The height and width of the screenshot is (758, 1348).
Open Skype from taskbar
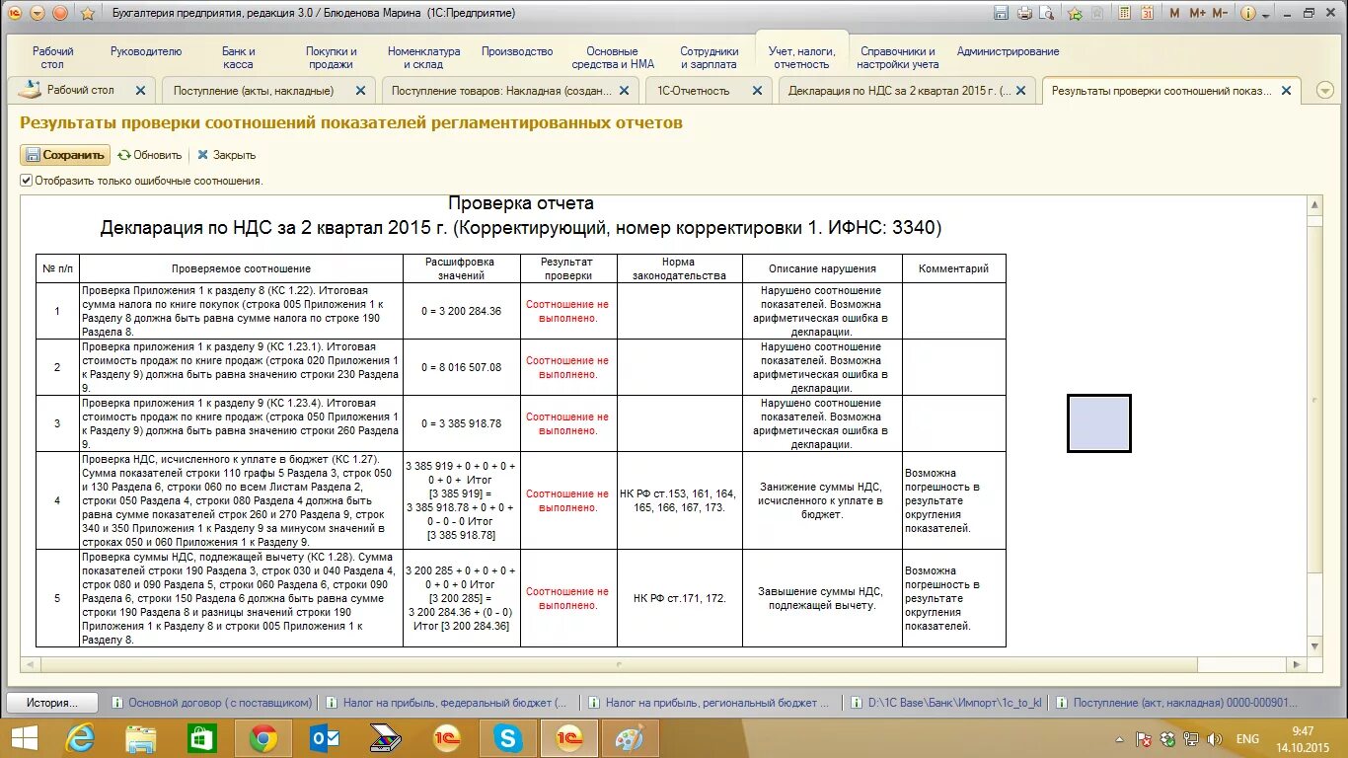pos(508,738)
